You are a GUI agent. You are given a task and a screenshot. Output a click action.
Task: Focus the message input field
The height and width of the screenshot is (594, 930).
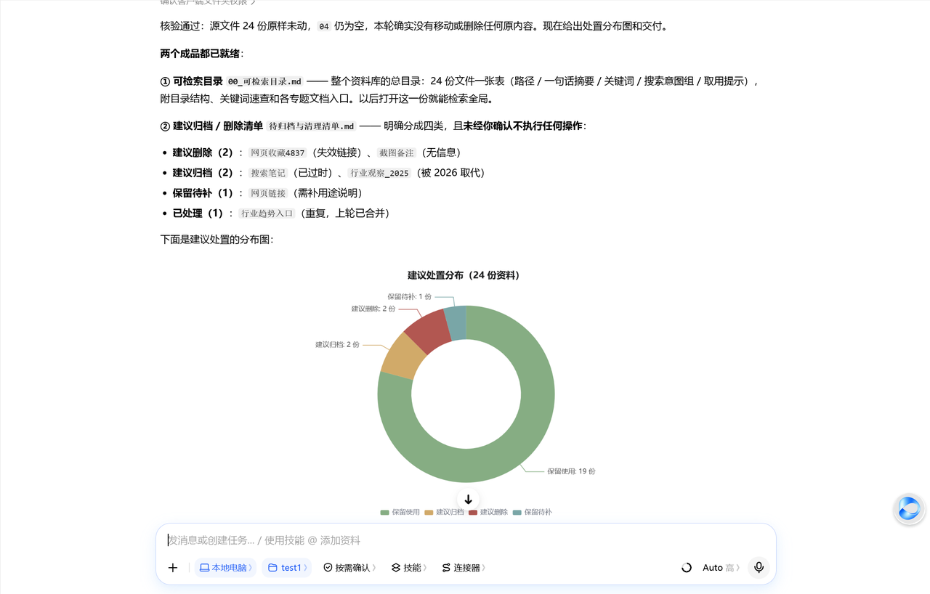coord(466,540)
